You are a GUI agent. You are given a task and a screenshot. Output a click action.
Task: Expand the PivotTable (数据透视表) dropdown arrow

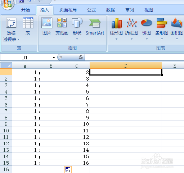click(x=18, y=39)
